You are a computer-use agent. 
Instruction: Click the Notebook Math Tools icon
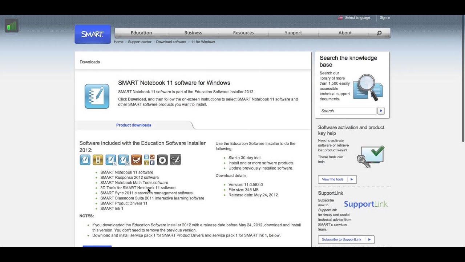tap(111, 160)
